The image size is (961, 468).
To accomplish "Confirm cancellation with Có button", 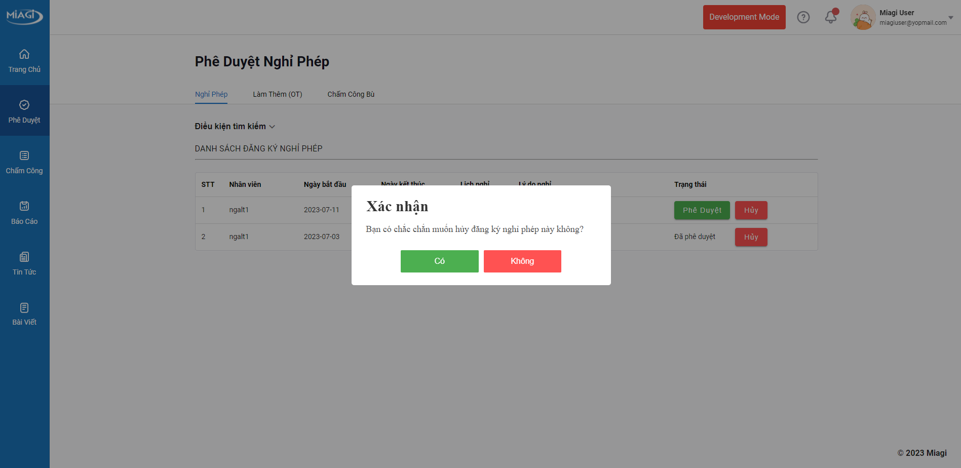I will pos(439,261).
